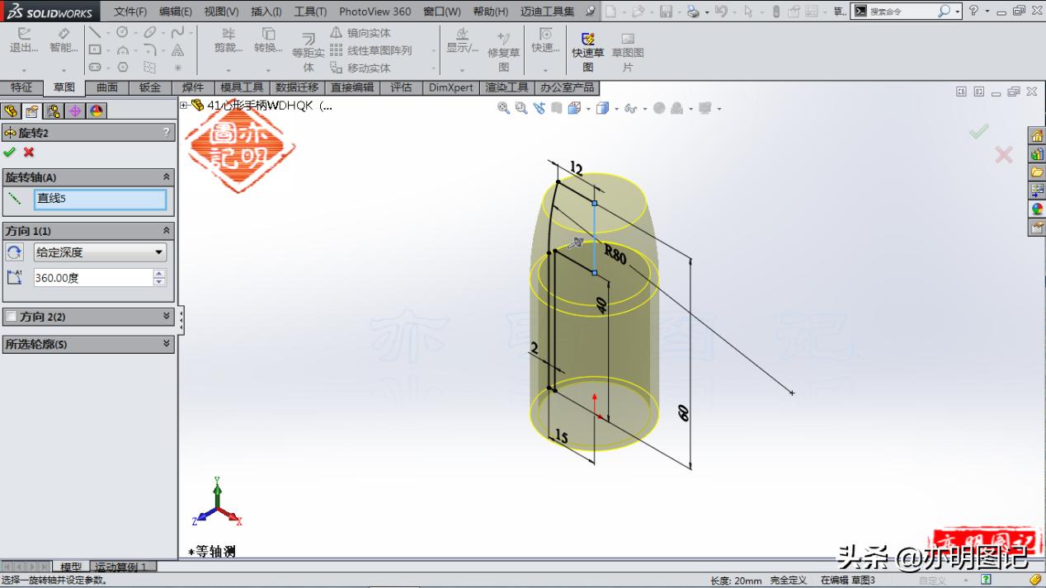Screen dimensions: 1046x588
Task: Confirm the 旋转2 feature with the green check
Action: click(x=10, y=153)
